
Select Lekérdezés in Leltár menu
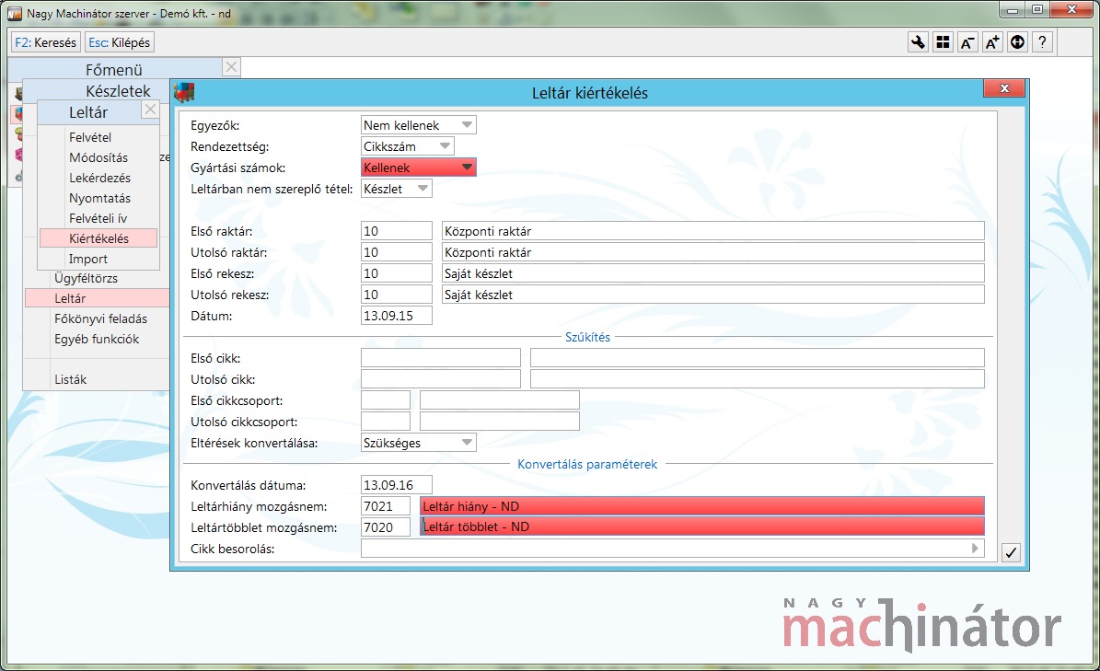tap(99, 178)
